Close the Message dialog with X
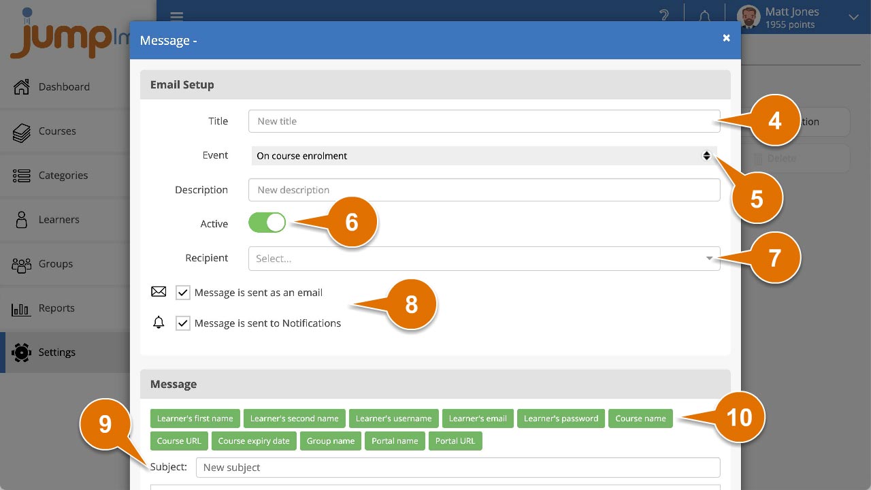This screenshot has height=490, width=871. (x=726, y=38)
